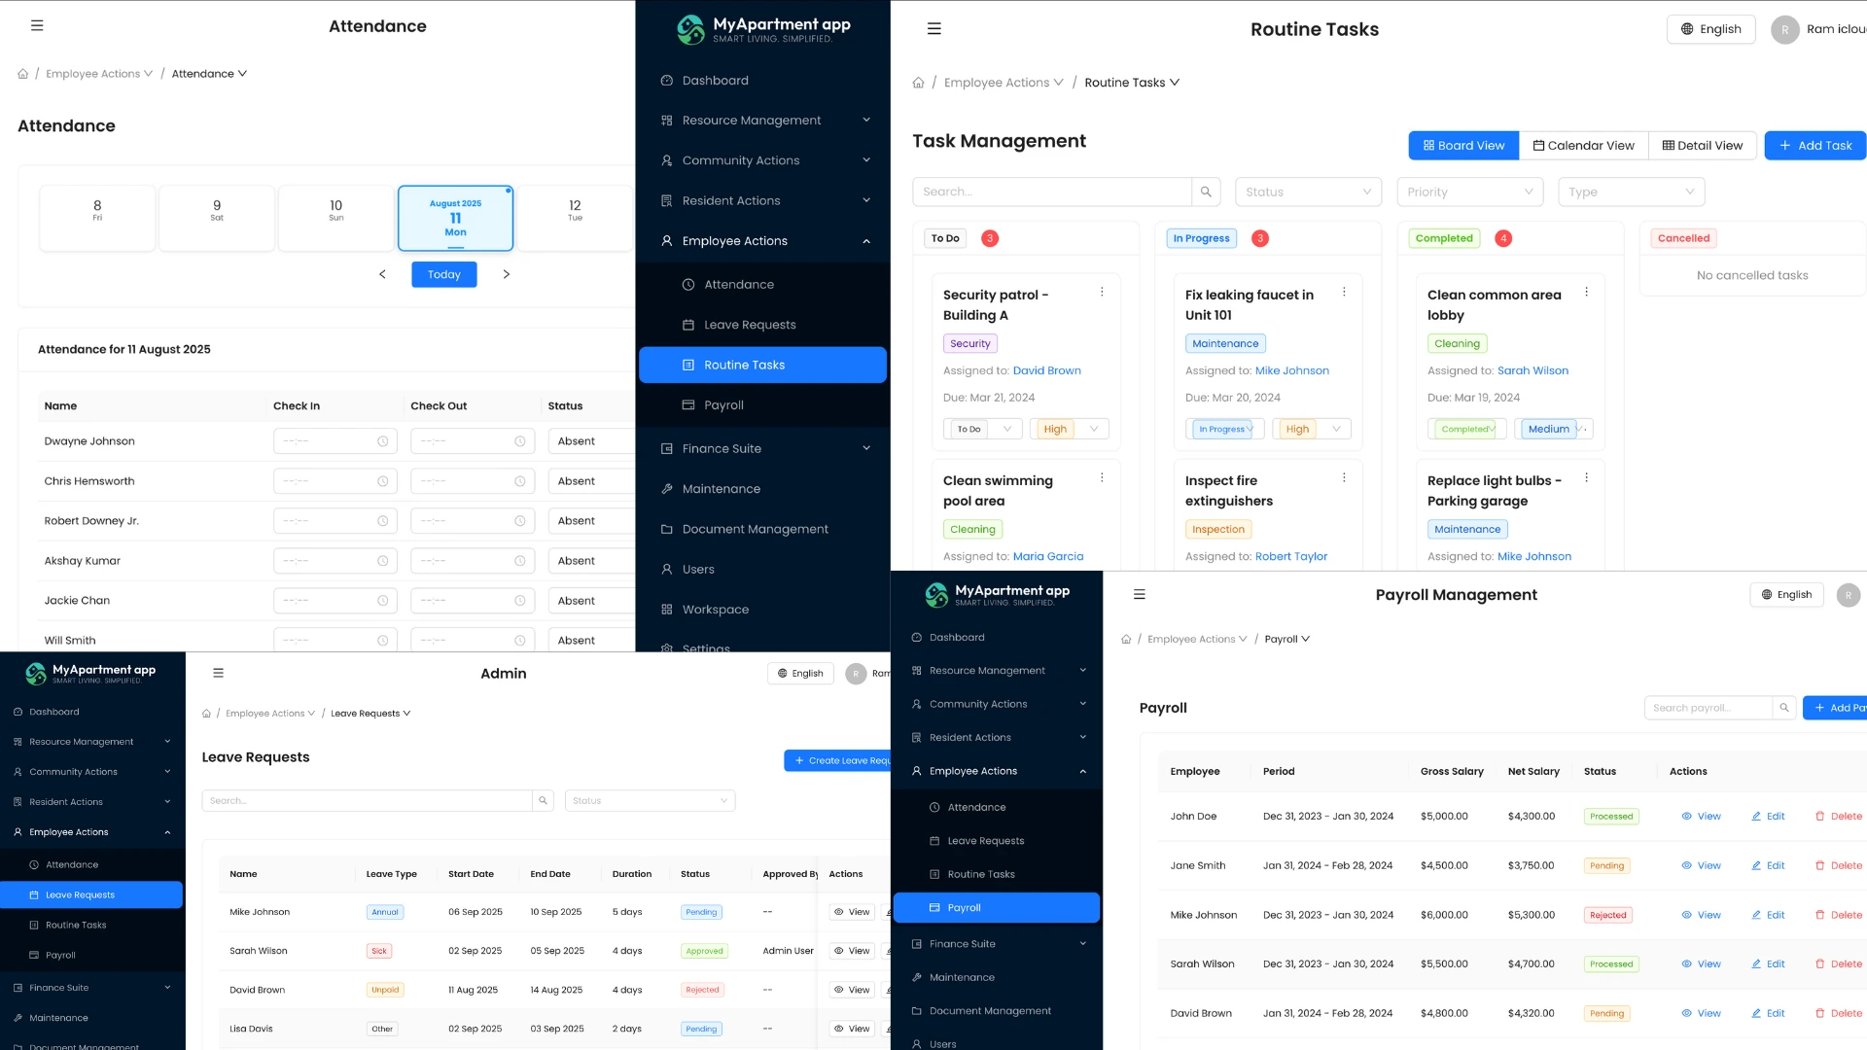Click search icon in Leave Requests panel
The width and height of the screenshot is (1867, 1050).
(543, 801)
